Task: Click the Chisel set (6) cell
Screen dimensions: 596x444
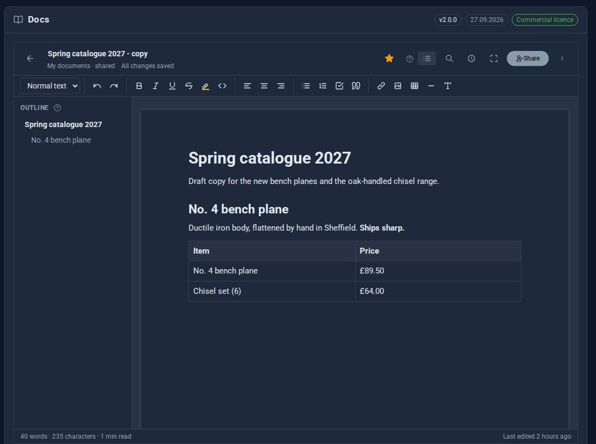Action: (272, 291)
